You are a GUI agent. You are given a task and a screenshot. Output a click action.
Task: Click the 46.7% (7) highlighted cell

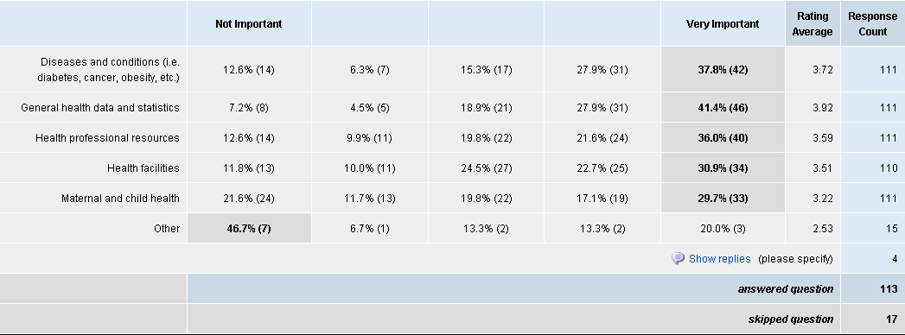coord(249,228)
